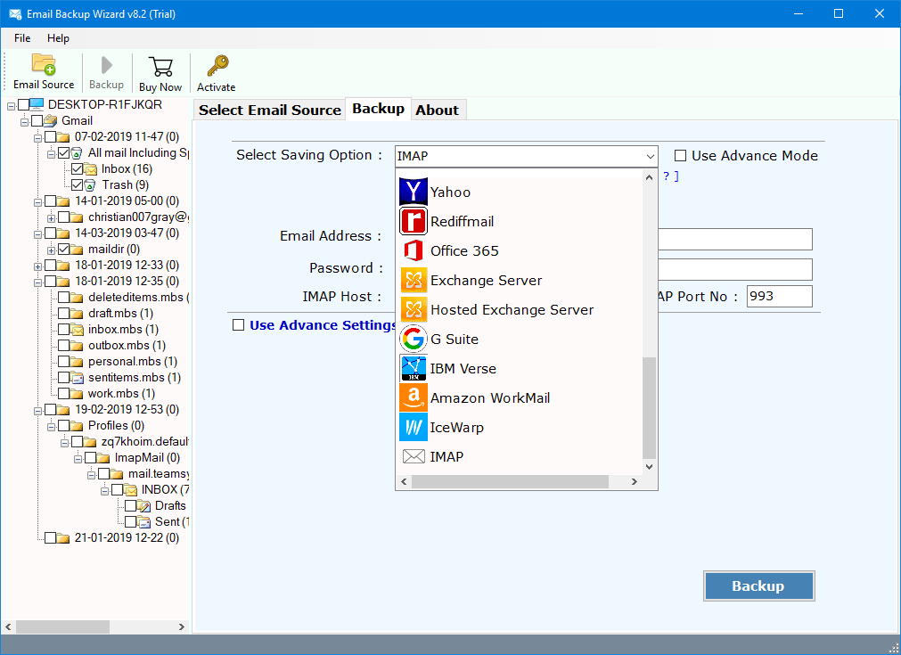
Task: Click the inbox.mbs folder icon
Action: (x=77, y=329)
